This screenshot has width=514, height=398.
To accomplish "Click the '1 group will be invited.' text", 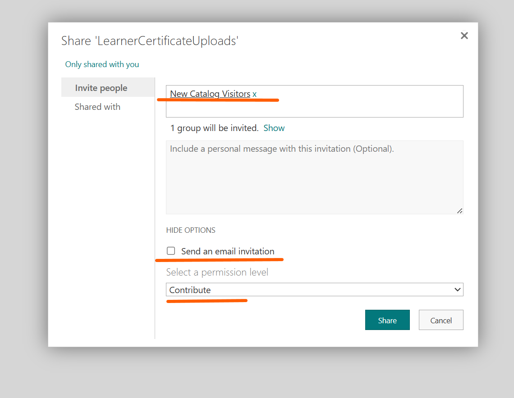I will click(x=214, y=128).
